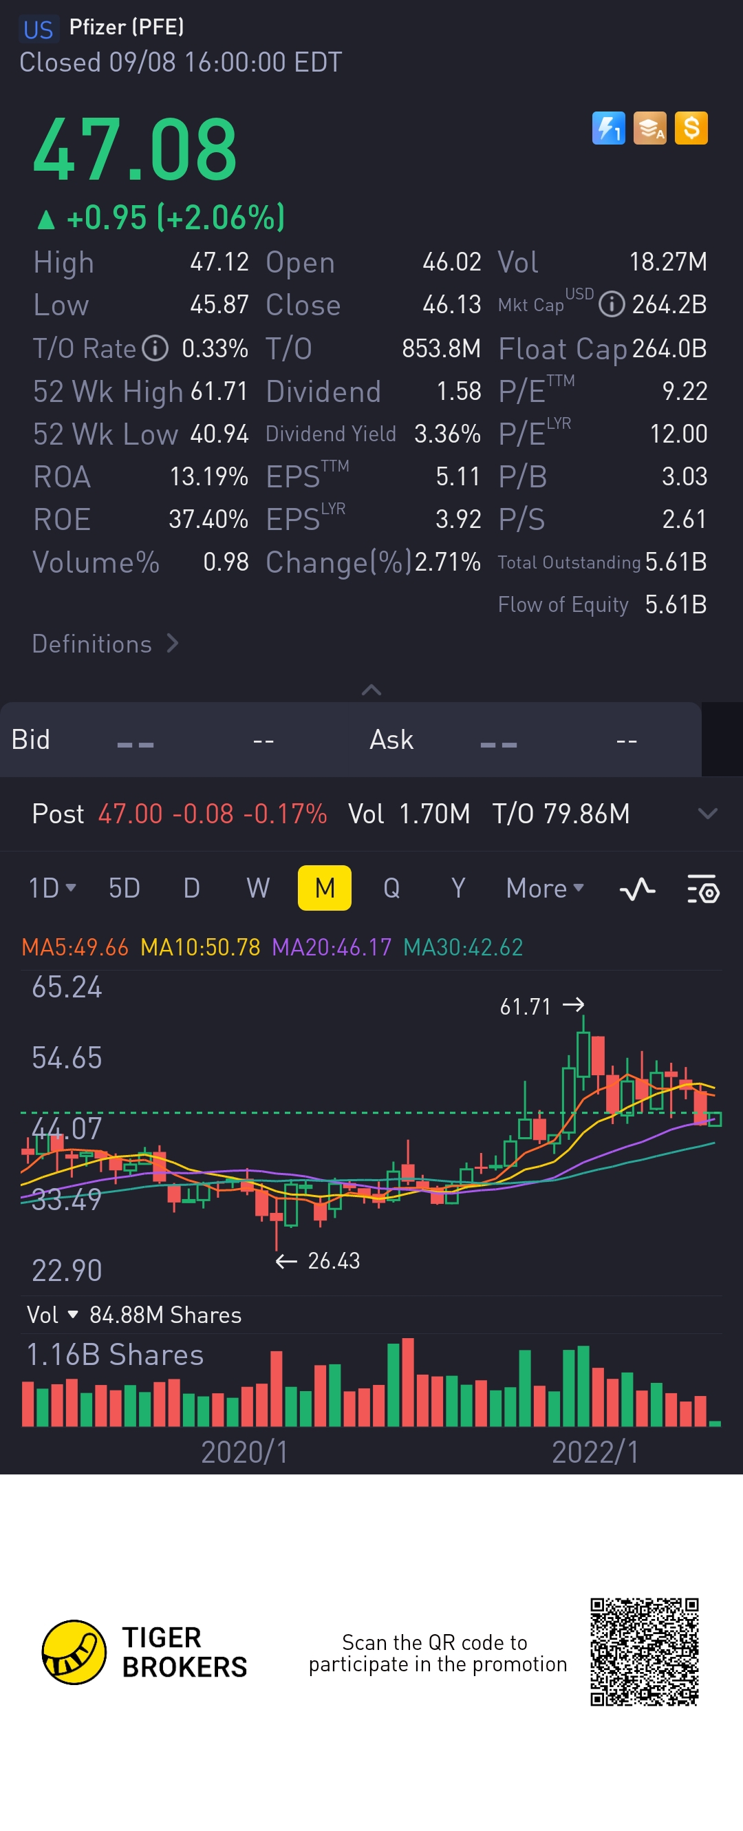Tap the US market tag
743x1831 pixels.
39,29
